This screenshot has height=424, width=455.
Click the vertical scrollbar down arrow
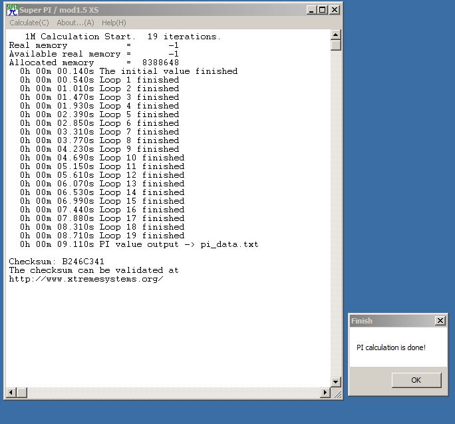[x=336, y=381]
